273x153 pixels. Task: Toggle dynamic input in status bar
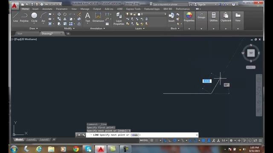[x=165, y=141]
